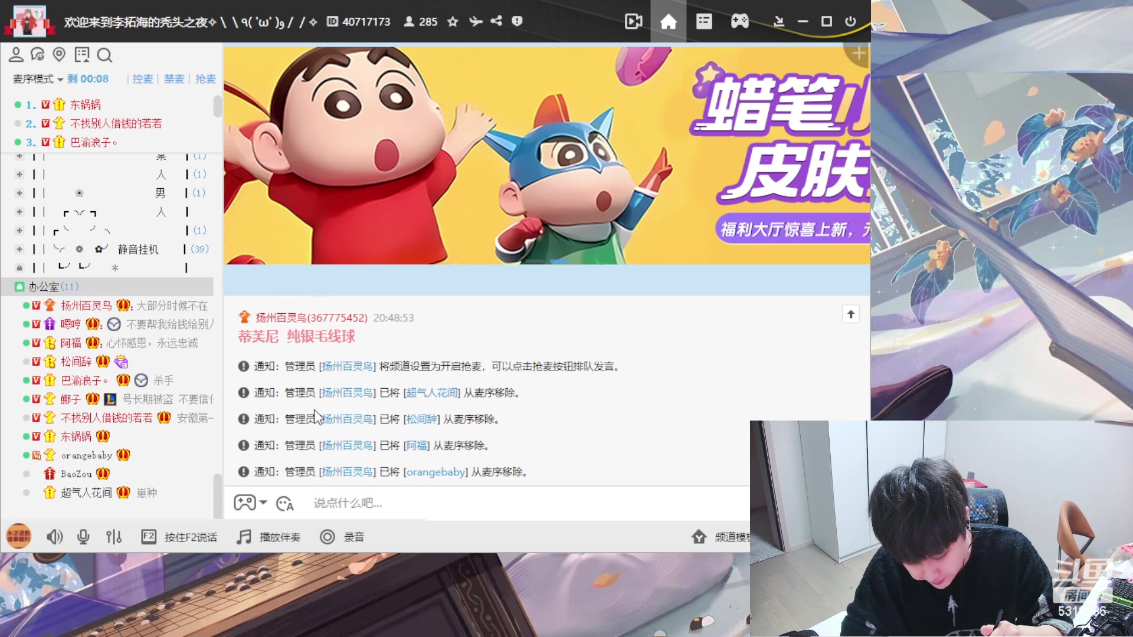Open the game controller icon in title bar
The height and width of the screenshot is (637, 1133).
pos(739,22)
